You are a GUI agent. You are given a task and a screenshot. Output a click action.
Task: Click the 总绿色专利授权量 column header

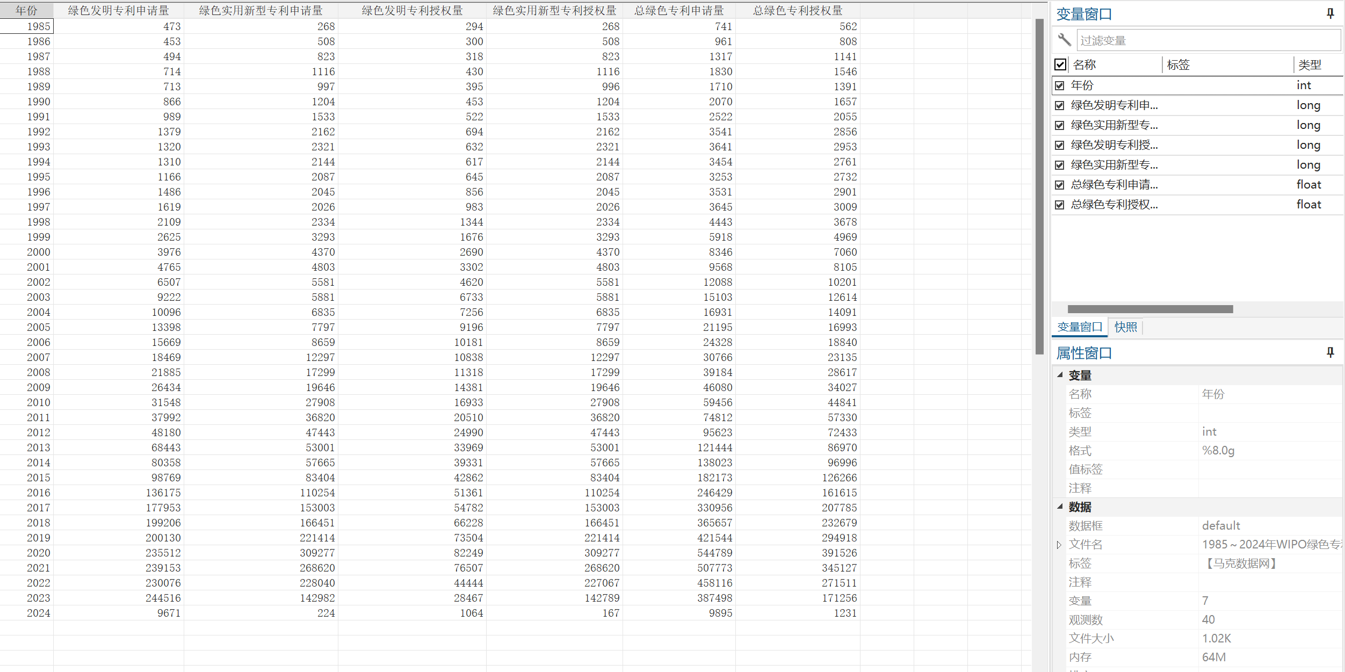click(x=797, y=10)
